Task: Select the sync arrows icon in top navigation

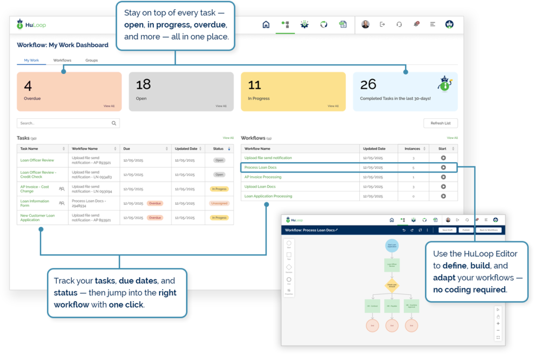Action: 324,24
